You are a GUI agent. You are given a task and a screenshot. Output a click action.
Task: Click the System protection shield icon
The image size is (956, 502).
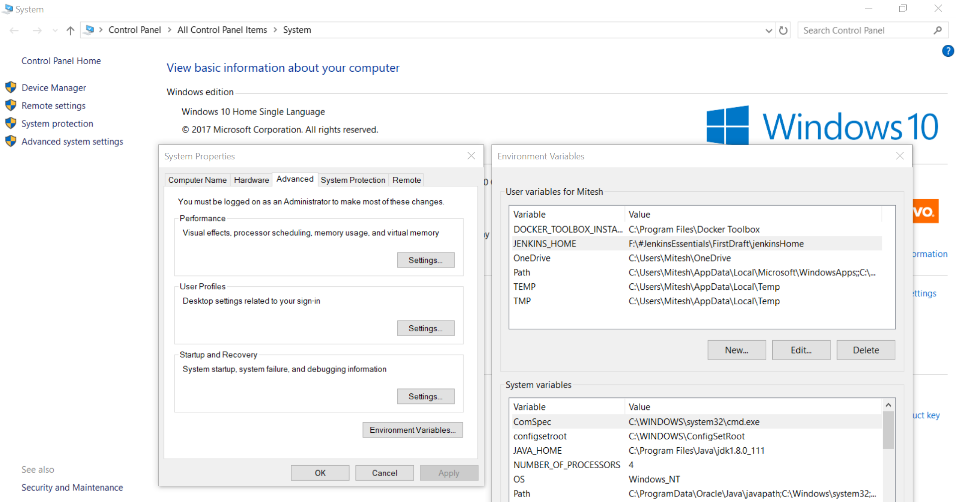click(x=11, y=124)
